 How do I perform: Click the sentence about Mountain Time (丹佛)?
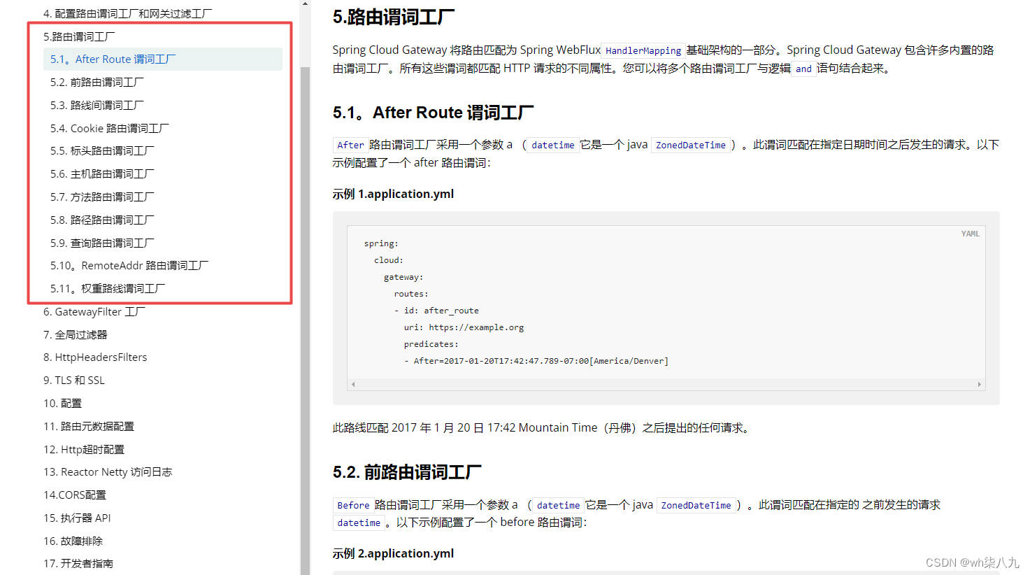(543, 427)
